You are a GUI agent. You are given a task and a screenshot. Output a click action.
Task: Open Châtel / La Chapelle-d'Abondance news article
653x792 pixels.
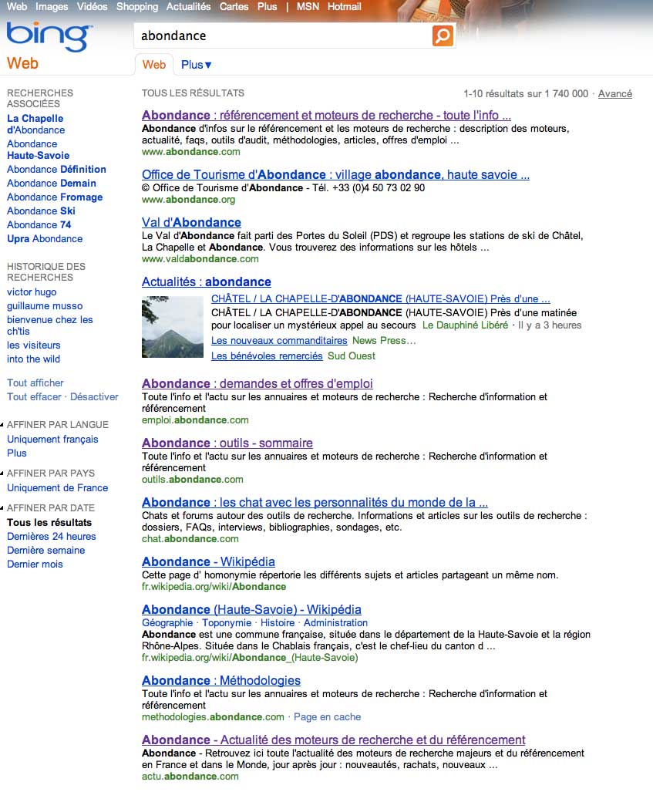click(x=380, y=298)
